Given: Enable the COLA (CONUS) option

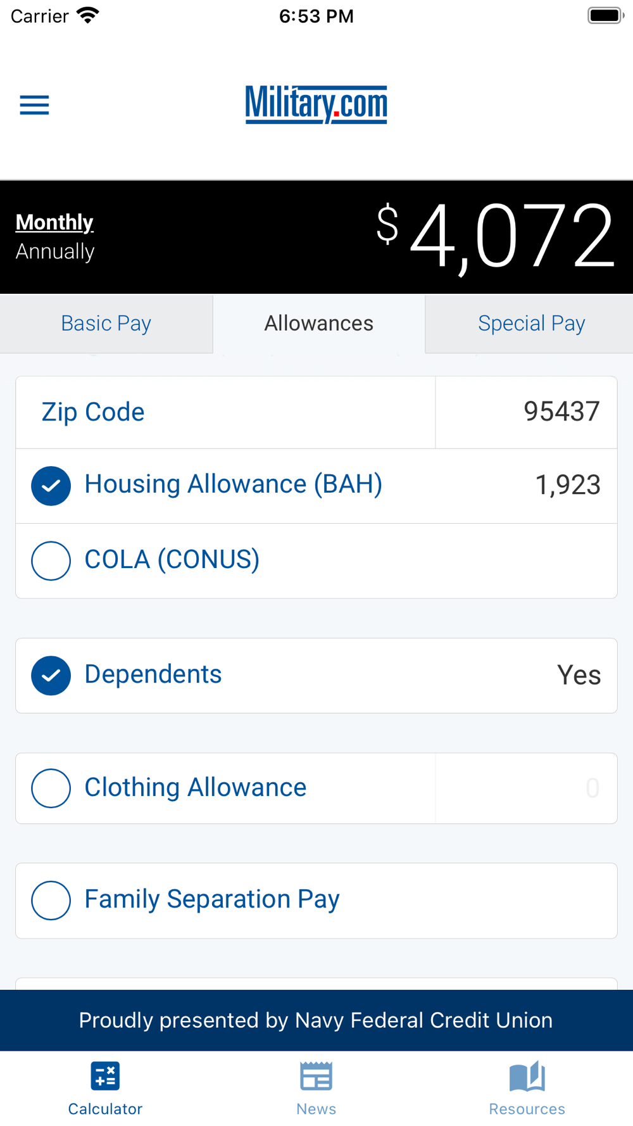Looking at the screenshot, I should 51,560.
